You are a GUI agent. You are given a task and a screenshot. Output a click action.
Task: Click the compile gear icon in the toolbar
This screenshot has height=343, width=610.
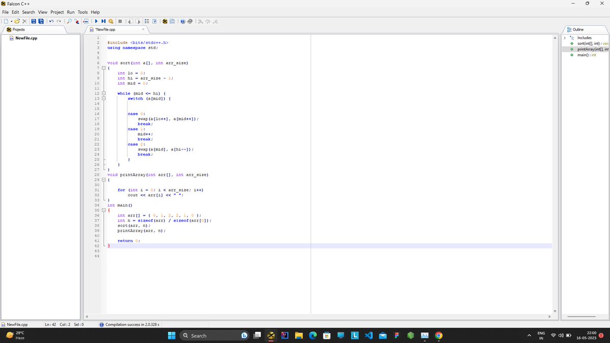point(111,21)
